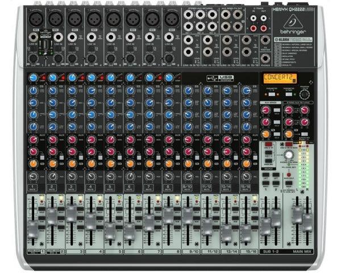Toggle channel 2 SUB routing button
Image resolution: width=341 pixels, height=273 pixels.
pyautogui.click(x=61, y=218)
